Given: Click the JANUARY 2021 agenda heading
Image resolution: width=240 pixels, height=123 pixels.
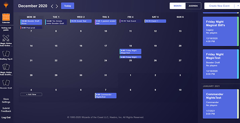Looking at the screenshot, I should pyautogui.click(x=211, y=86).
